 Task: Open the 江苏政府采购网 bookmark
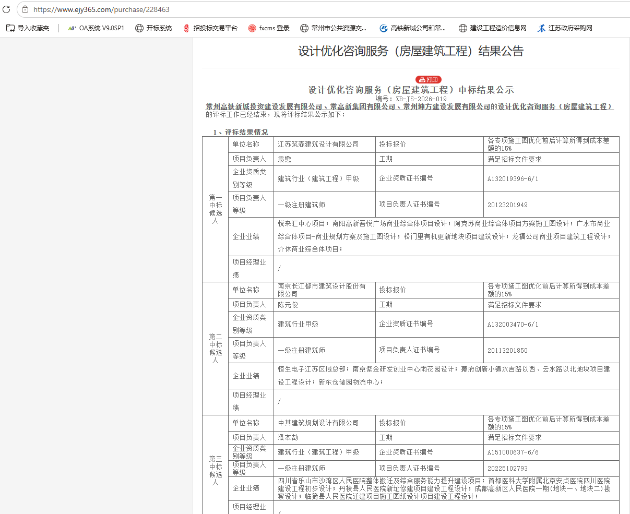pos(565,28)
